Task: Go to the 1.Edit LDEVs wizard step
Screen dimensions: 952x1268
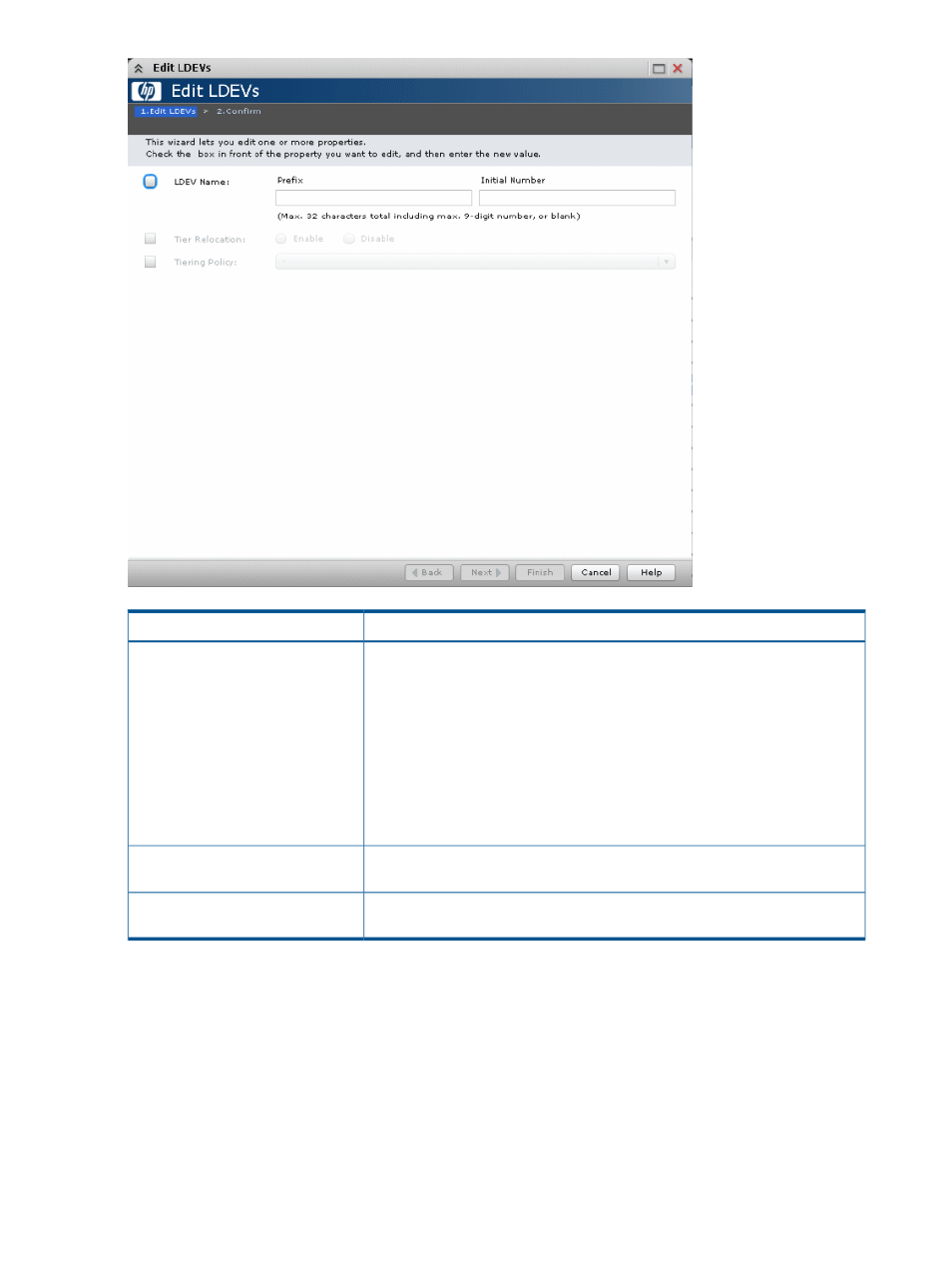Action: point(167,112)
